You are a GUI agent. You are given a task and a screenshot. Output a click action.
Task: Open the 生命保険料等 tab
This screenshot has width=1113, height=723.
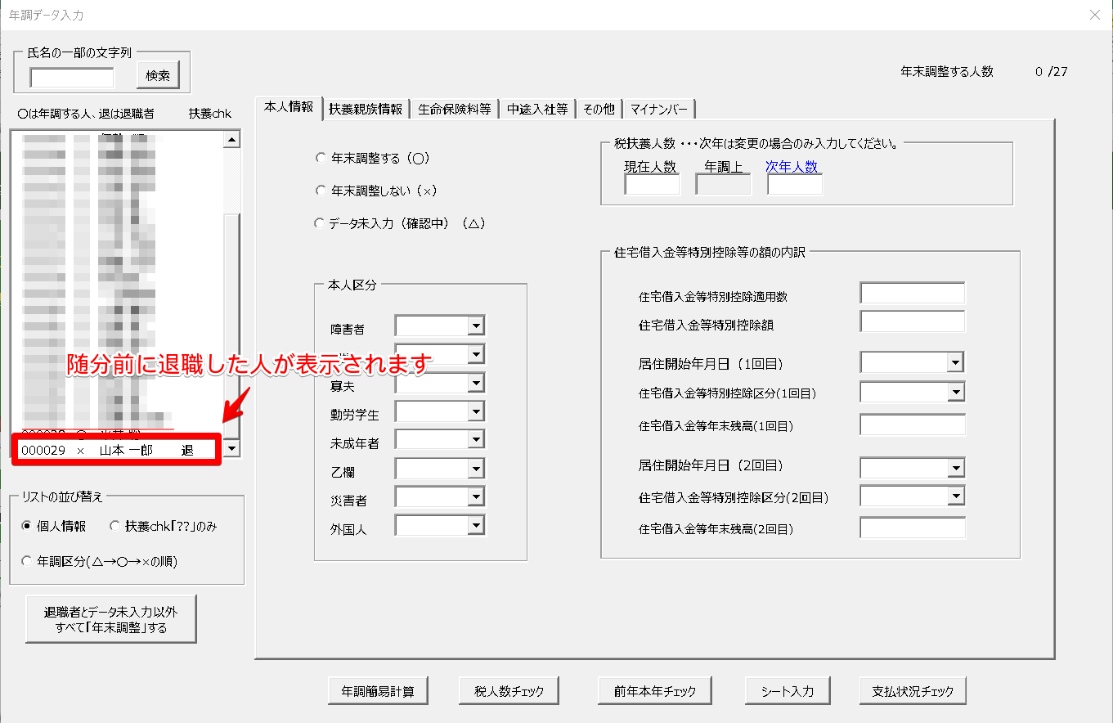pyautogui.click(x=454, y=109)
